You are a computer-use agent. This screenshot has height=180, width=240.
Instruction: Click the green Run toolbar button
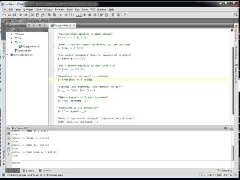coord(85,15)
